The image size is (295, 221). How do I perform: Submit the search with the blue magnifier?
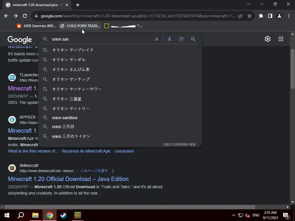pos(193,39)
